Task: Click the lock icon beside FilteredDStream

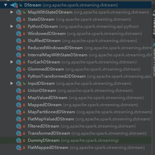Action: click(24, 126)
